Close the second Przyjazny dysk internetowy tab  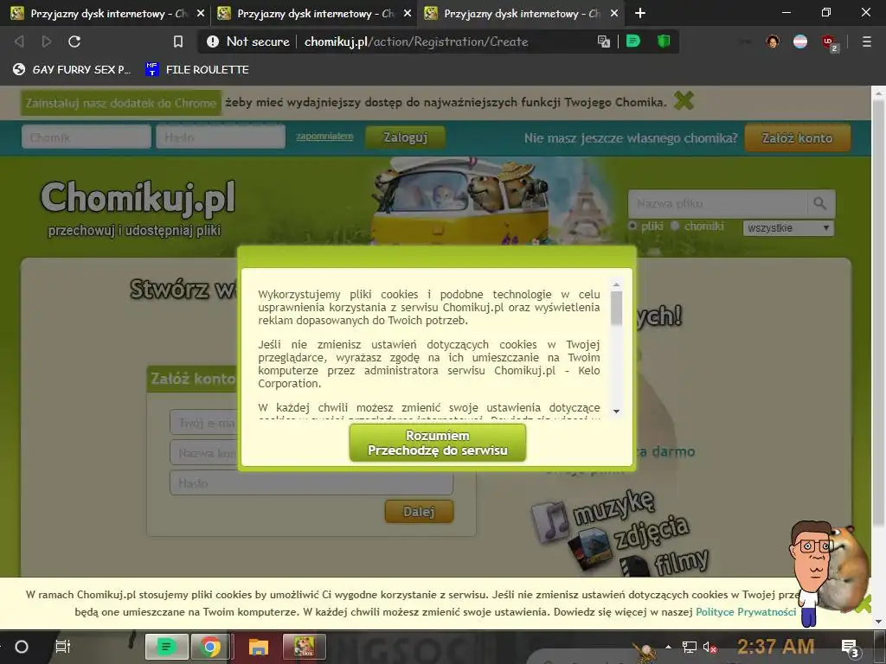click(x=408, y=13)
